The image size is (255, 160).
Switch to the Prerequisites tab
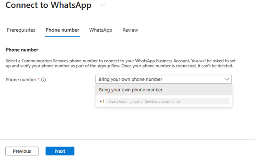21,30
